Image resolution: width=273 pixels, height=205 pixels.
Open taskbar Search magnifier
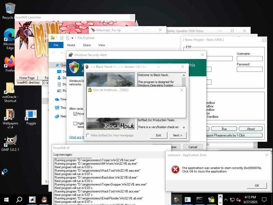click(x=19, y=199)
